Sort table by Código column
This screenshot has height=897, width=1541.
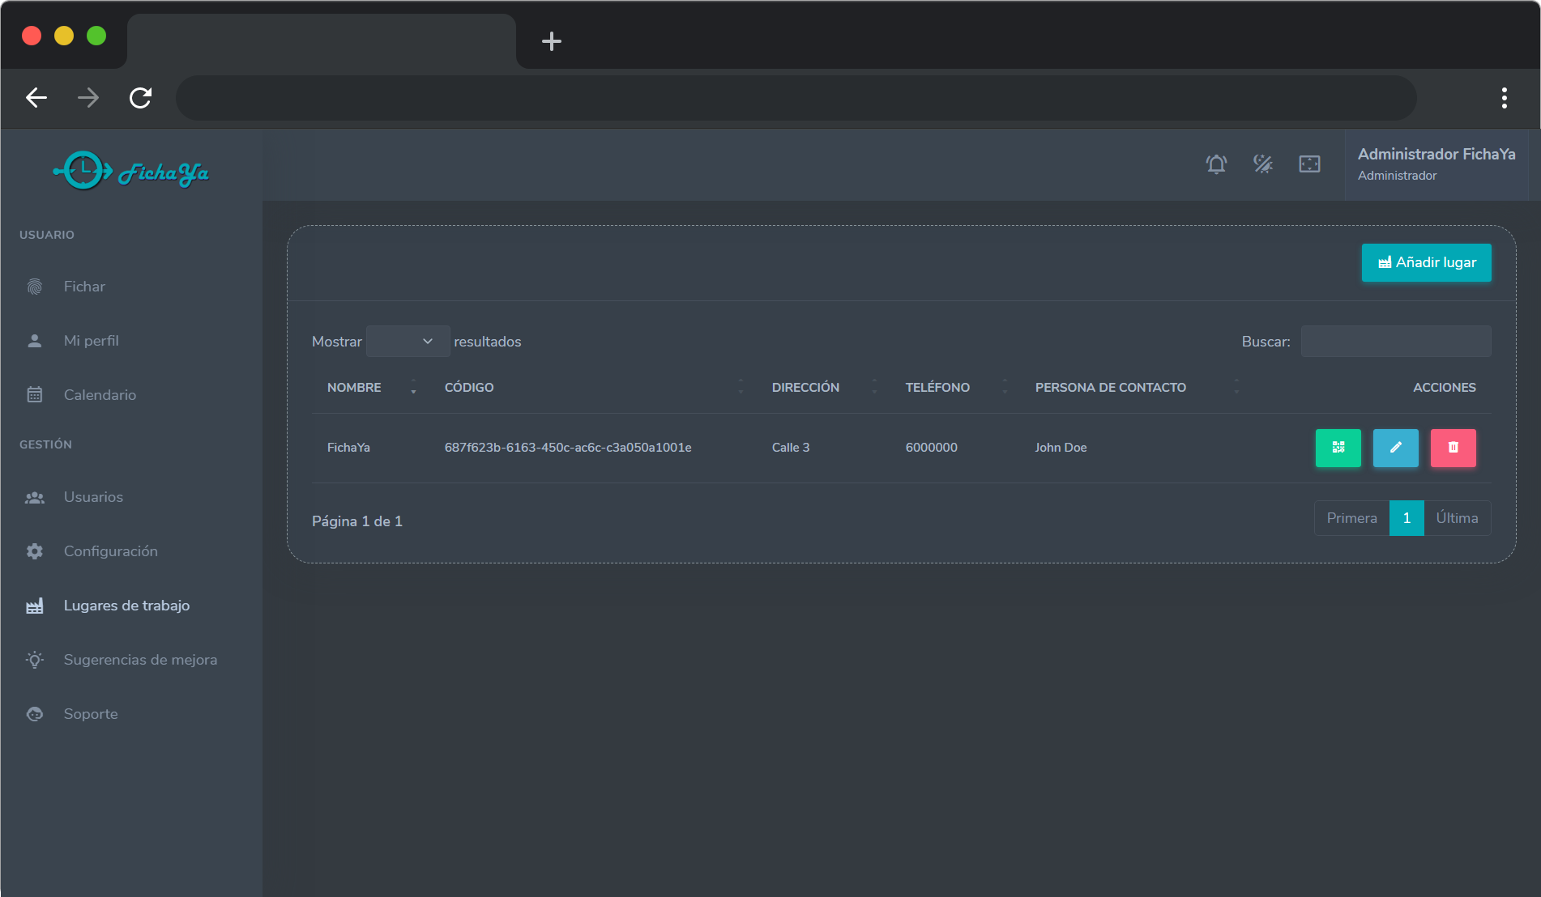coord(469,388)
